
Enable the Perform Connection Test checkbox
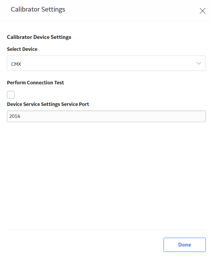tap(11, 95)
